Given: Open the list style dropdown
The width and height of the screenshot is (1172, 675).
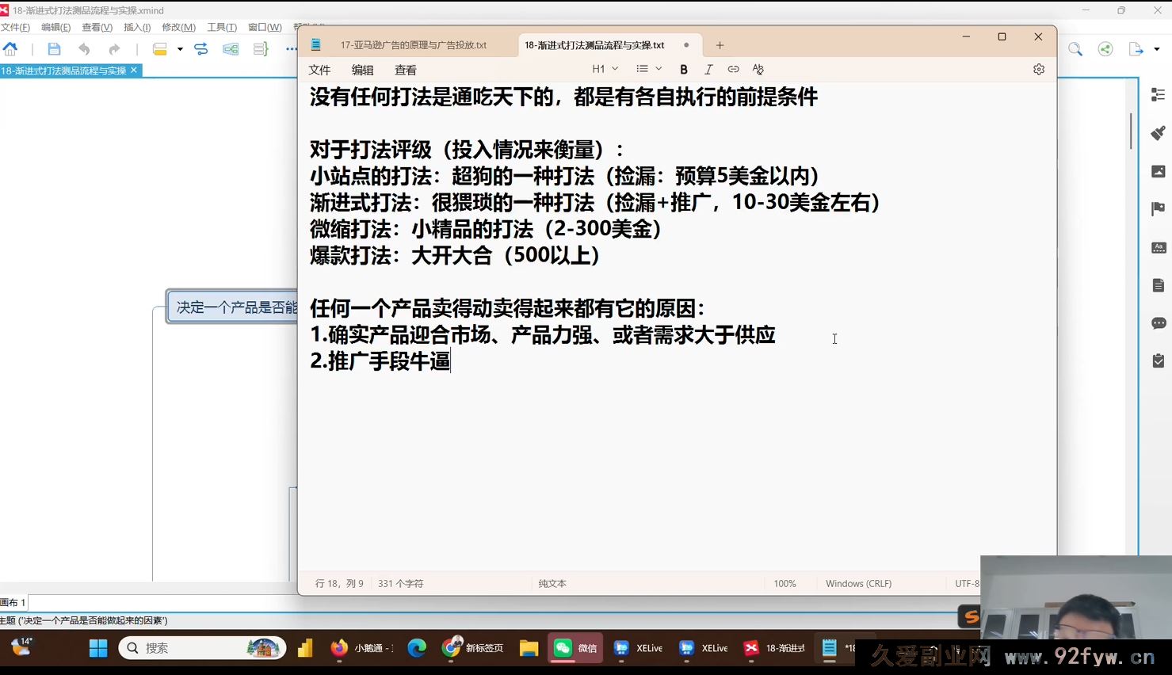Looking at the screenshot, I should coord(648,69).
